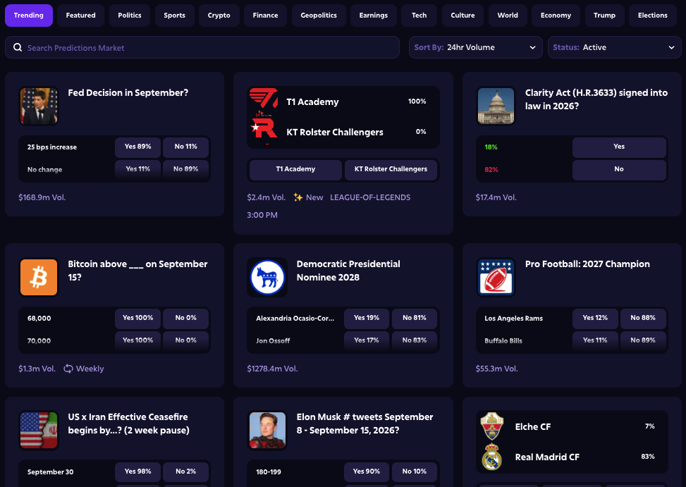Image resolution: width=686 pixels, height=487 pixels.
Task: Choose No 10% for 180-199 tweets
Action: [415, 471]
